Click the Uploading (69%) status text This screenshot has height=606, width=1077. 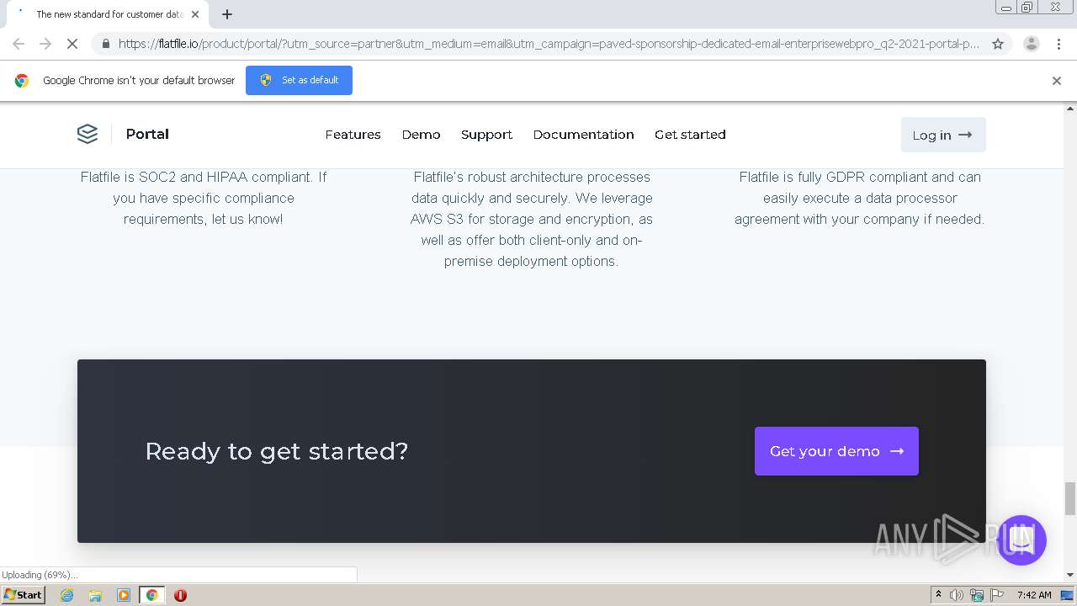tap(40, 575)
